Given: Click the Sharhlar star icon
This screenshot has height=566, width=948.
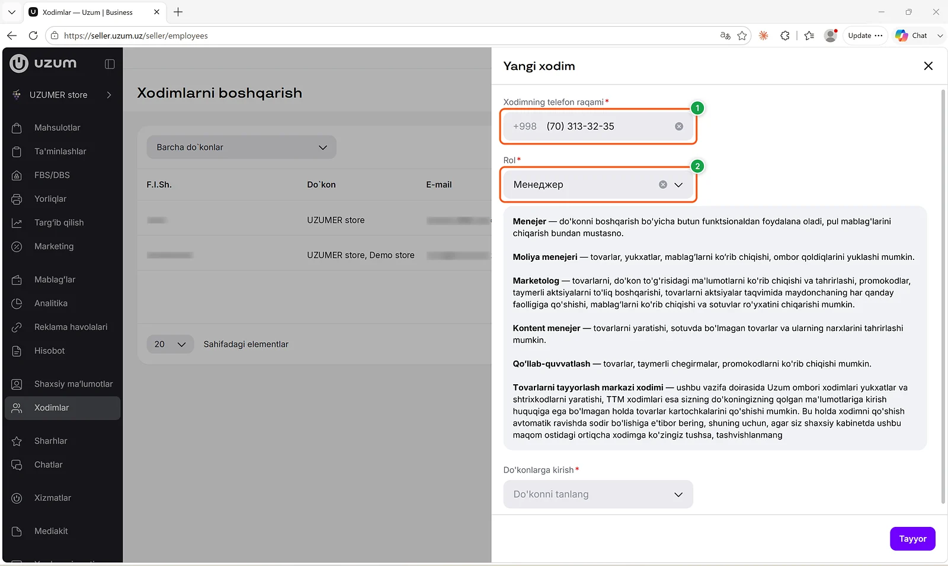Looking at the screenshot, I should [x=17, y=441].
